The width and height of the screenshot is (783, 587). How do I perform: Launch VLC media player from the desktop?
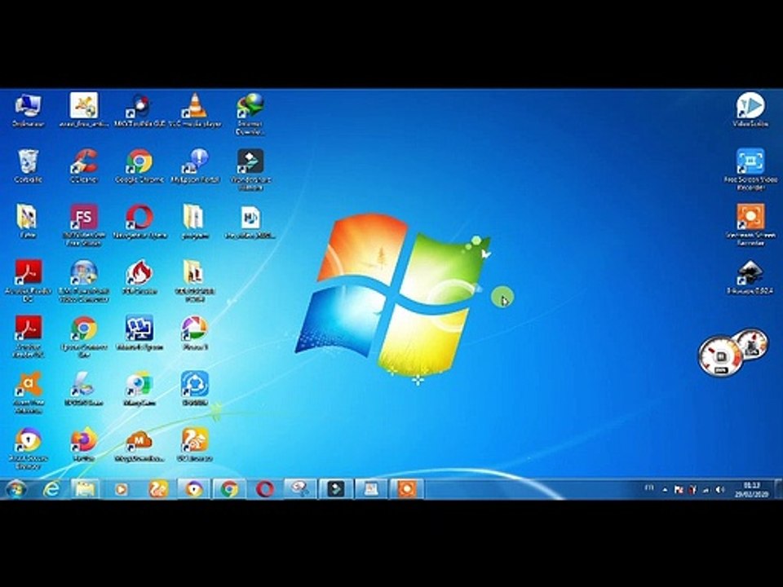point(195,110)
